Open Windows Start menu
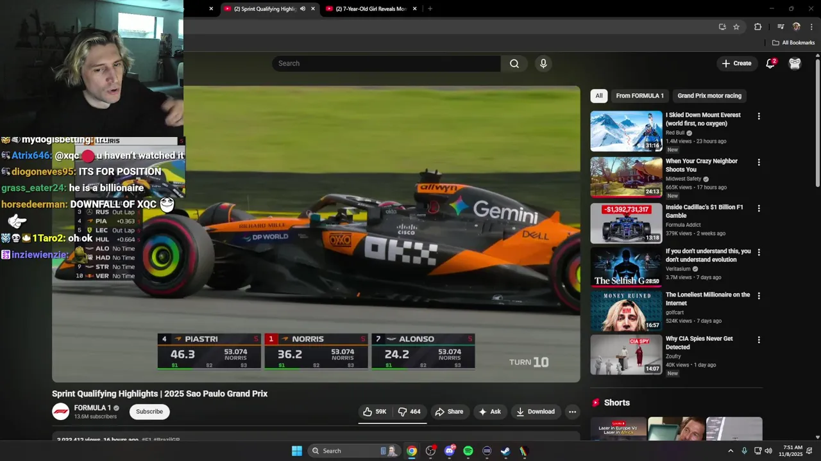The width and height of the screenshot is (821, 461). tap(297, 451)
